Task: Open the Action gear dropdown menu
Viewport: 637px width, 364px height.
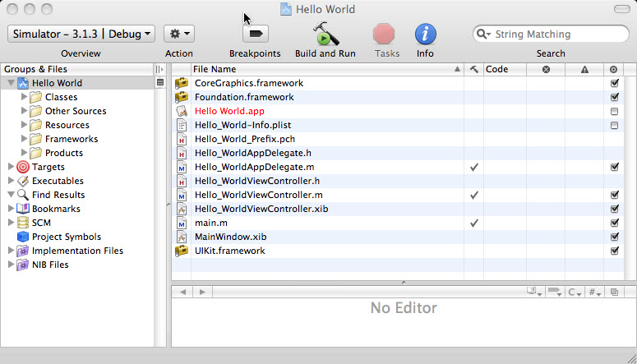Action: click(179, 34)
